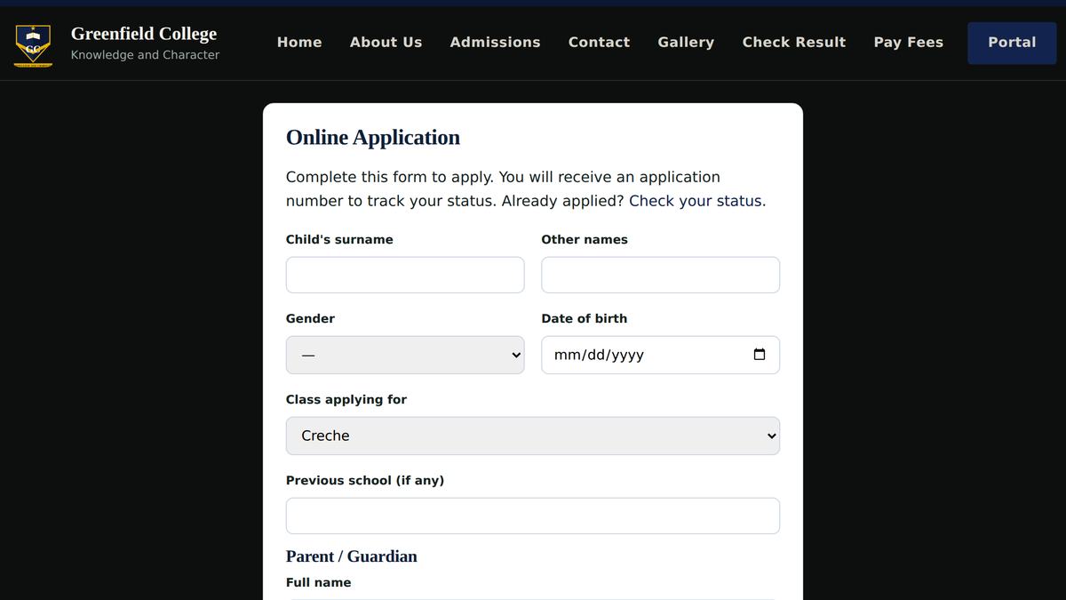Click the Previous school input field
This screenshot has height=600, width=1066.
[533, 516]
